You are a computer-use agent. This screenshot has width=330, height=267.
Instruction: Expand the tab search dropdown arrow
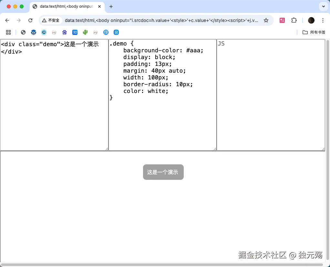tap(324, 6)
